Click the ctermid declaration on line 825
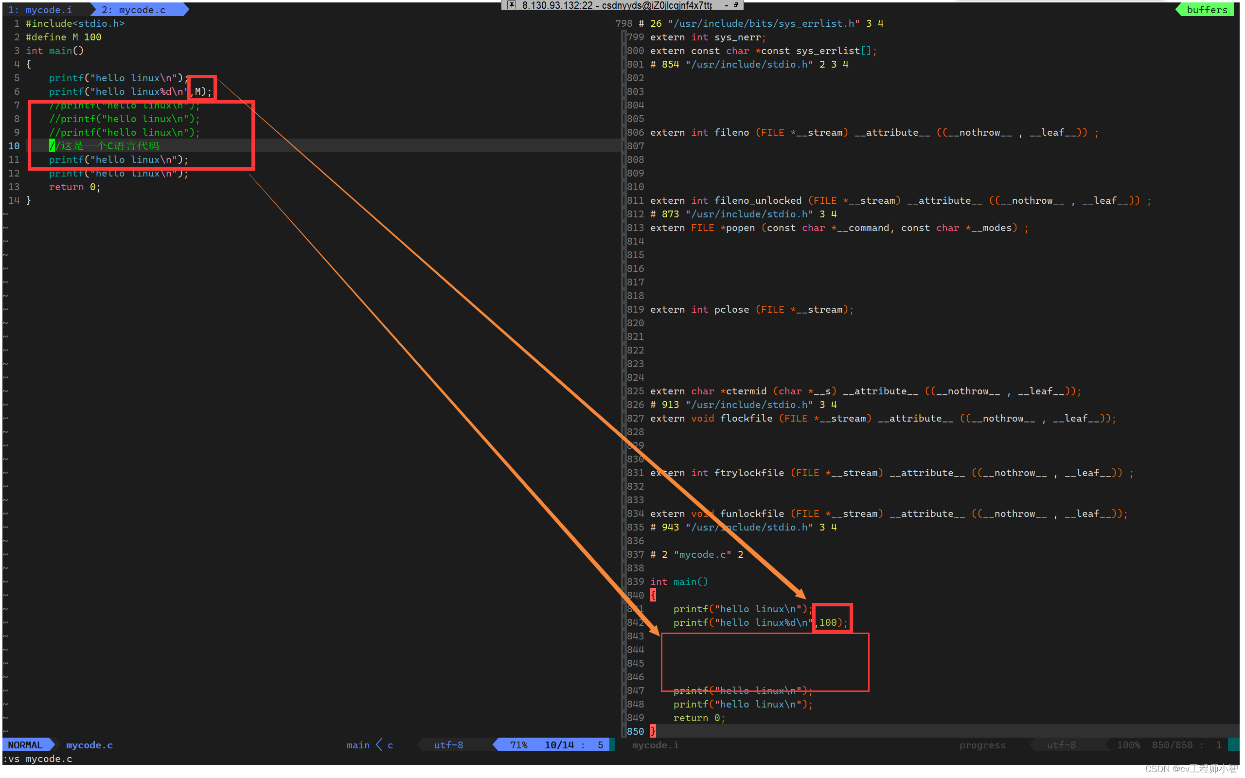Image resolution: width=1245 pixels, height=778 pixels. point(865,391)
